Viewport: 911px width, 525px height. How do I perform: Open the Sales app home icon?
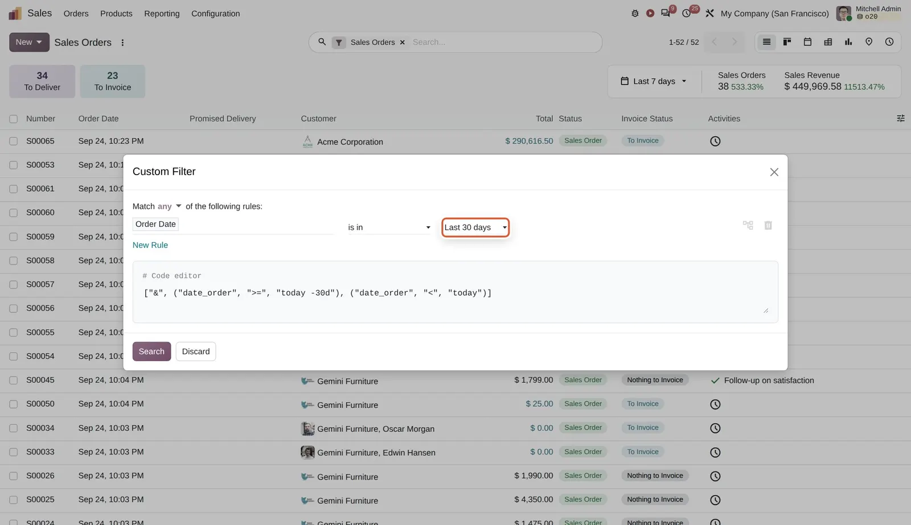[x=15, y=13]
